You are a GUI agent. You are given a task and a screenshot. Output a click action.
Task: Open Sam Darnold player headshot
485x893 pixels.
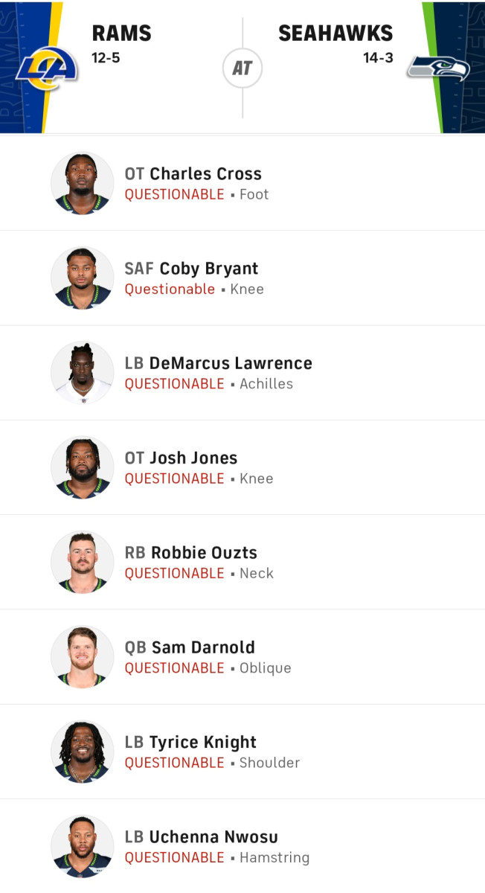click(x=82, y=656)
